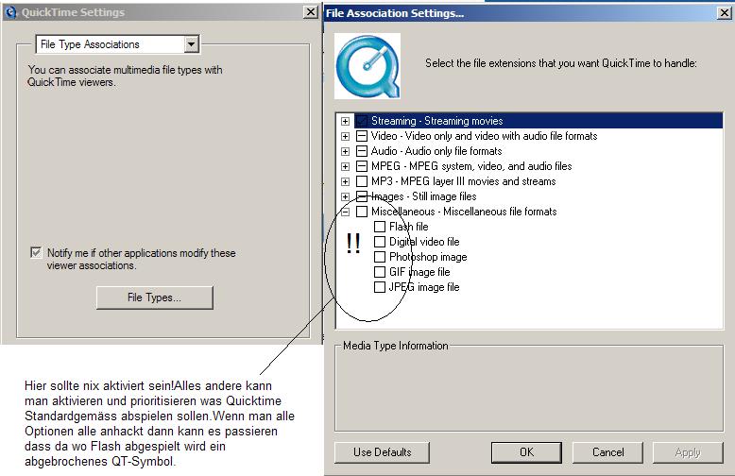This screenshot has height=476, width=735.
Task: Toggle the Images still image files checkbox
Action: pyautogui.click(x=362, y=196)
